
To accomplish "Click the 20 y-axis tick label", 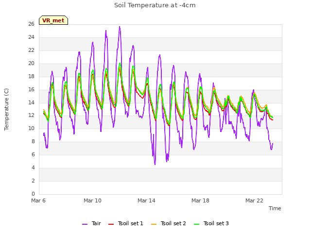I will pyautogui.click(x=31, y=64).
